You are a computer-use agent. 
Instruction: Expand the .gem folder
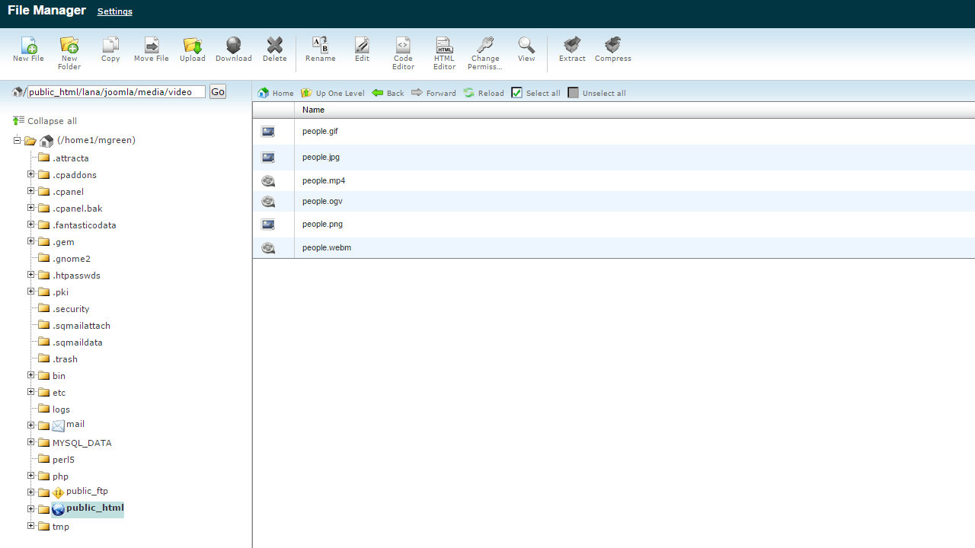coord(31,241)
